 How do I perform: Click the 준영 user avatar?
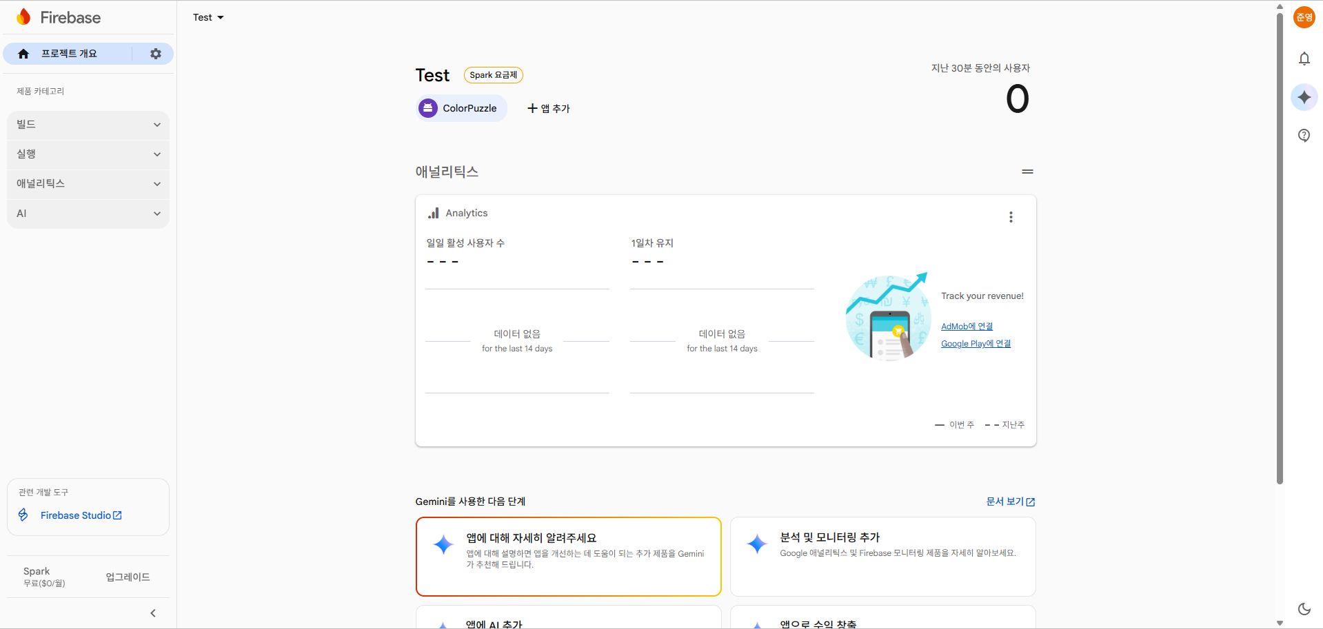point(1304,17)
